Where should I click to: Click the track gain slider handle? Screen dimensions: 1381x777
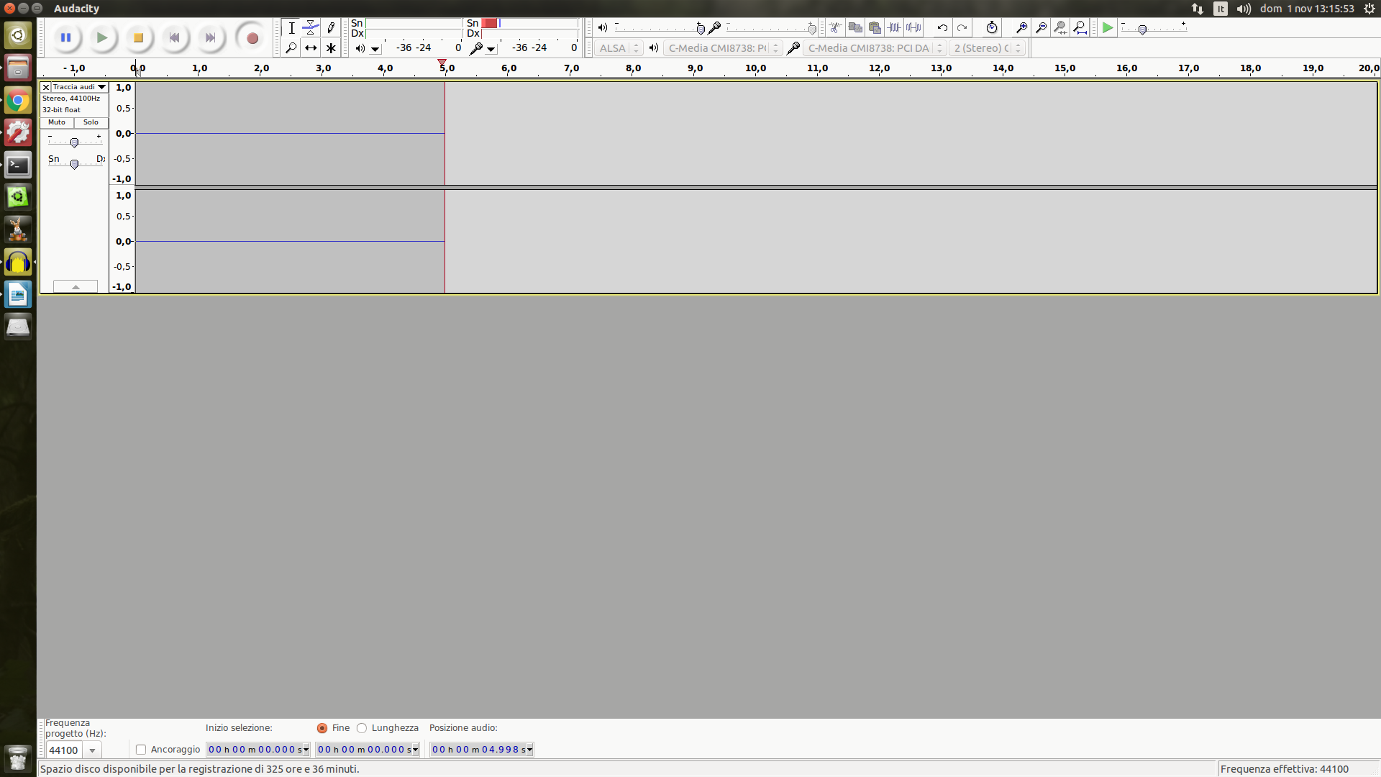tap(74, 142)
